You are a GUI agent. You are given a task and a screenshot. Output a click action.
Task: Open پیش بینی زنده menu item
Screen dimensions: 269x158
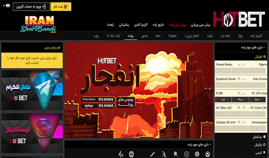(x=178, y=25)
